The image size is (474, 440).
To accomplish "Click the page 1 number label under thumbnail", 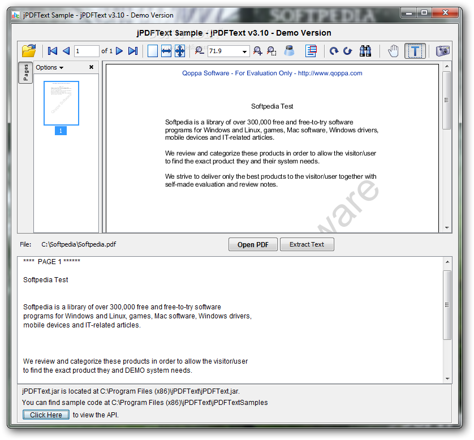I will (61, 131).
